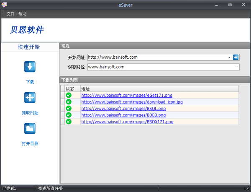The image size is (251, 192).
Task: Click green check status for eGet171.png
Action: [69, 95]
